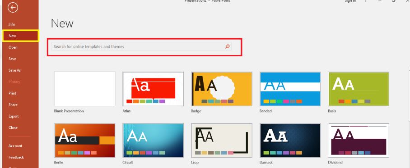This screenshot has width=410, height=168.
Task: Pick the Dividend theme thumbnail
Action: click(x=359, y=141)
